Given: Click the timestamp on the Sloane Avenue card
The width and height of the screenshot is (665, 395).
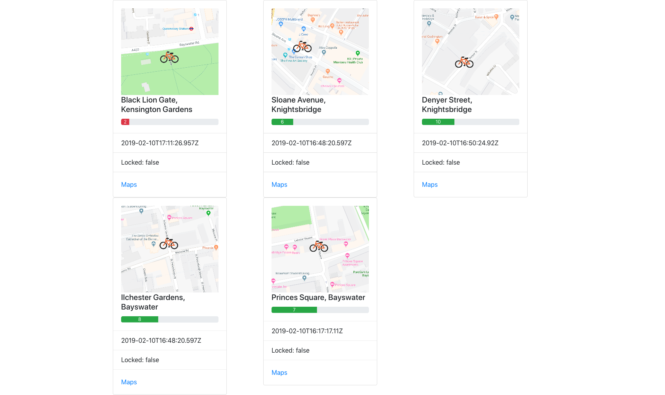Looking at the screenshot, I should [x=312, y=143].
